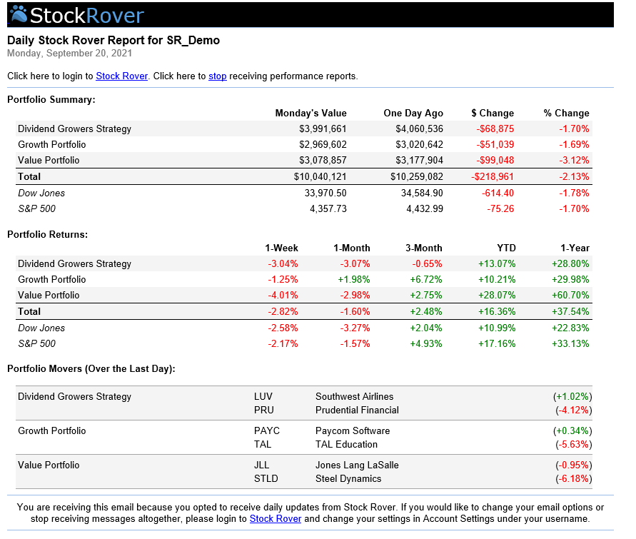Click Southwest Airlines company name

point(354,396)
